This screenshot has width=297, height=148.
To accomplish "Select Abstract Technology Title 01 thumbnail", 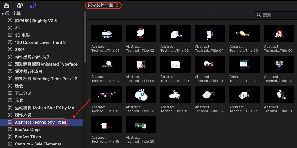I will (107, 34).
